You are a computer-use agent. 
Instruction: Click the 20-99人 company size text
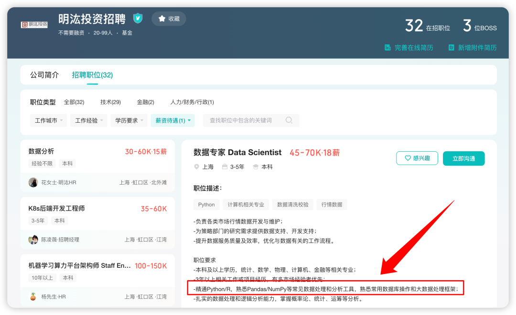tap(103, 33)
